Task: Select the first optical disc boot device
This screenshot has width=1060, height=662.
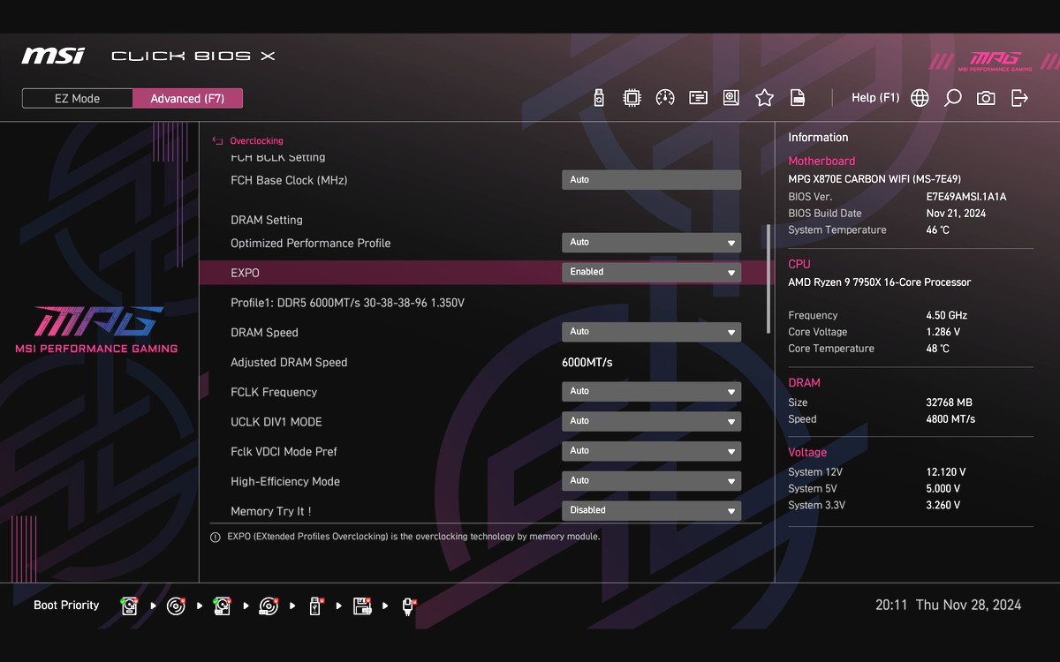Action: 176,606
